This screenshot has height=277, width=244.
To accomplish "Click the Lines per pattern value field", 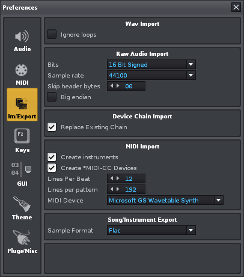I will click(126, 189).
